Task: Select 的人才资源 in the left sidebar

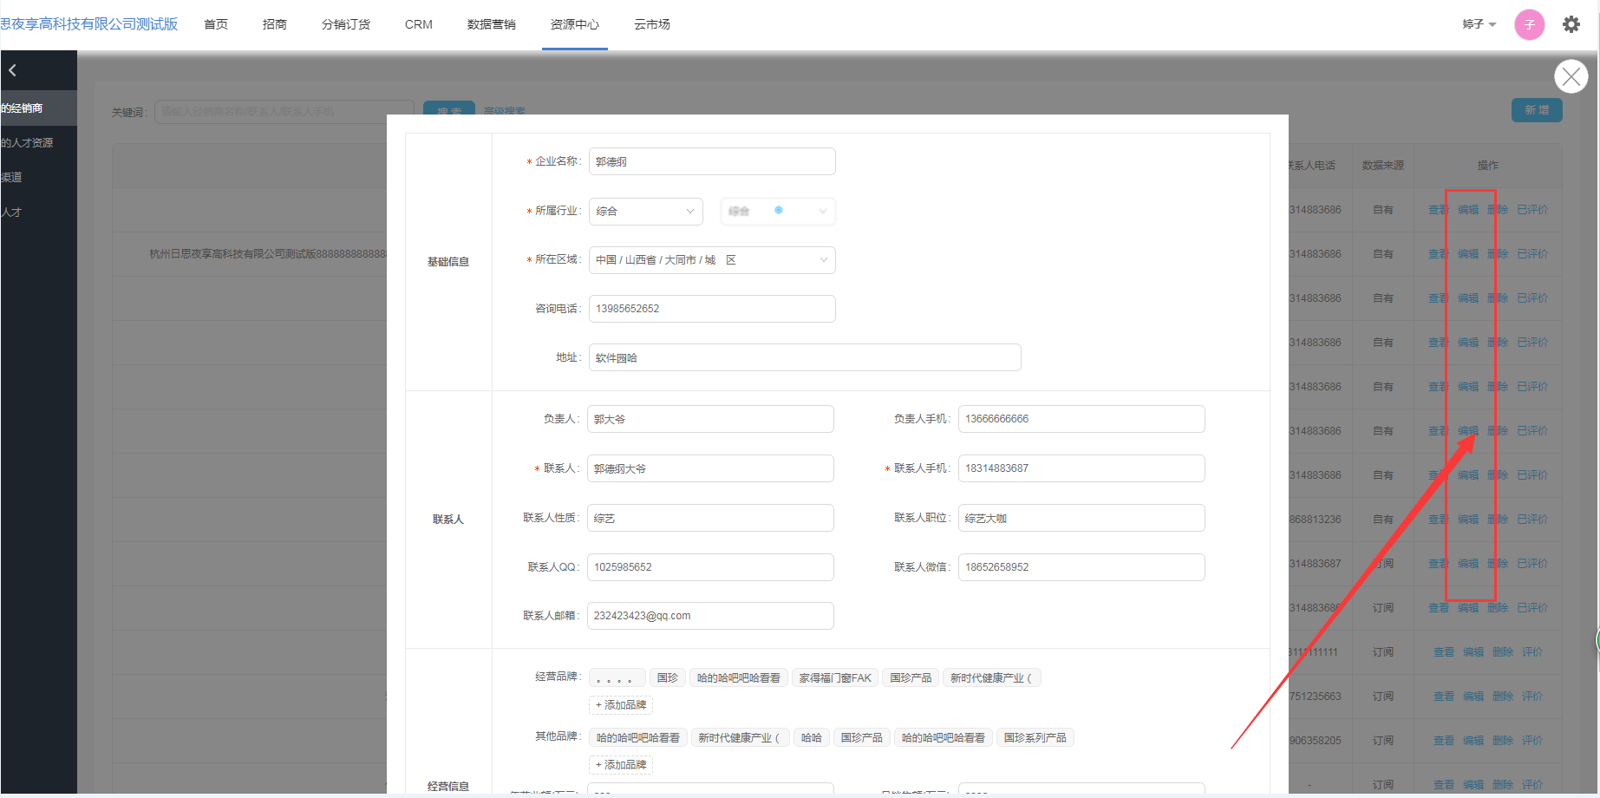Action: coord(28,143)
